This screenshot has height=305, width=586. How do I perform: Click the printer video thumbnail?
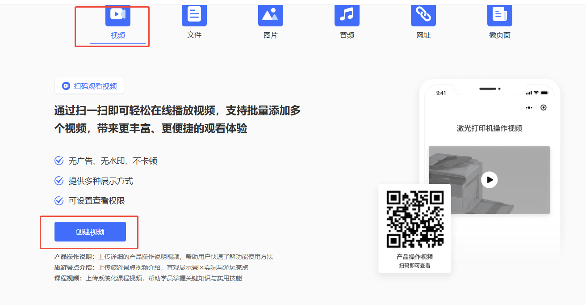click(489, 180)
